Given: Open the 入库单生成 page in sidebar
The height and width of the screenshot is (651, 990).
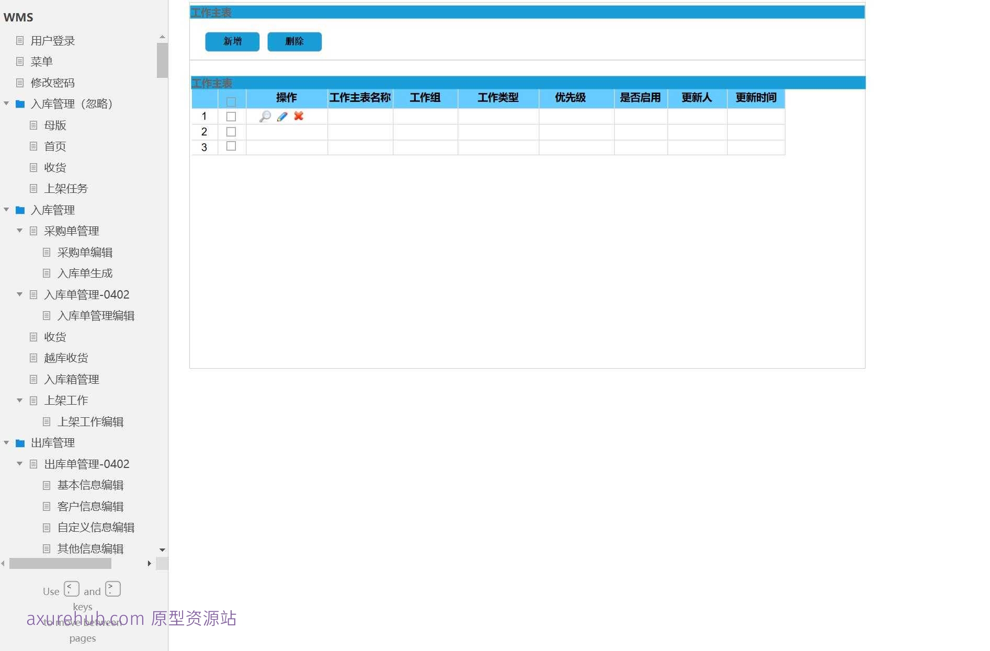Looking at the screenshot, I should click(x=84, y=273).
